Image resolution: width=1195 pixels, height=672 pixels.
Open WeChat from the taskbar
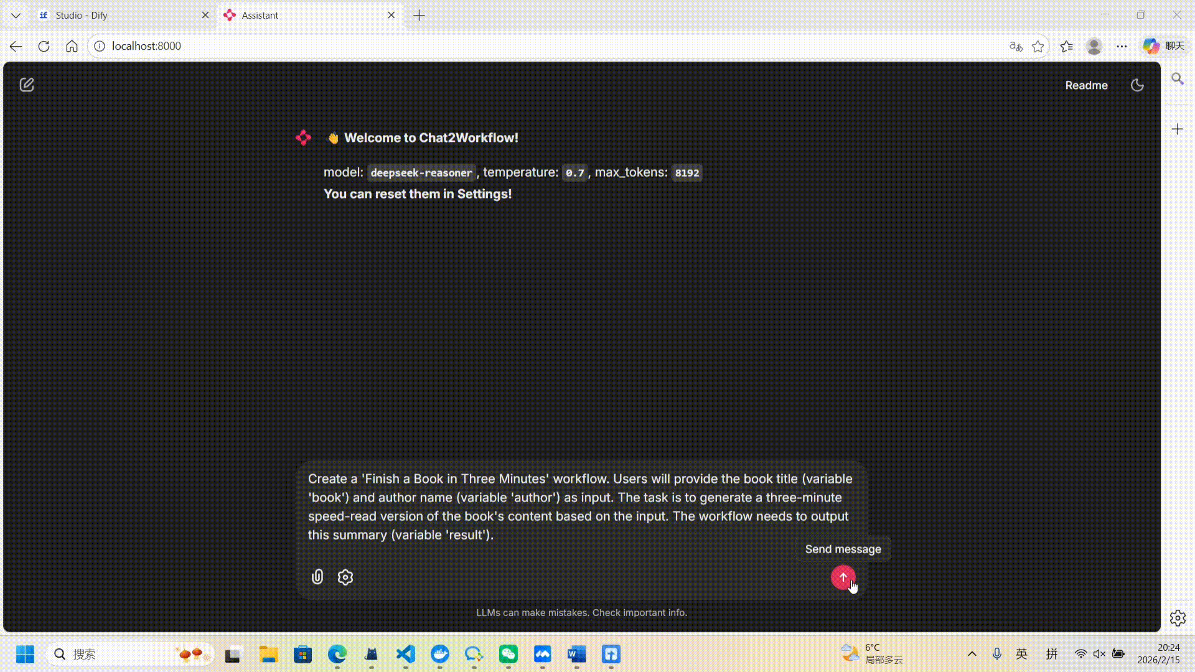tap(508, 654)
